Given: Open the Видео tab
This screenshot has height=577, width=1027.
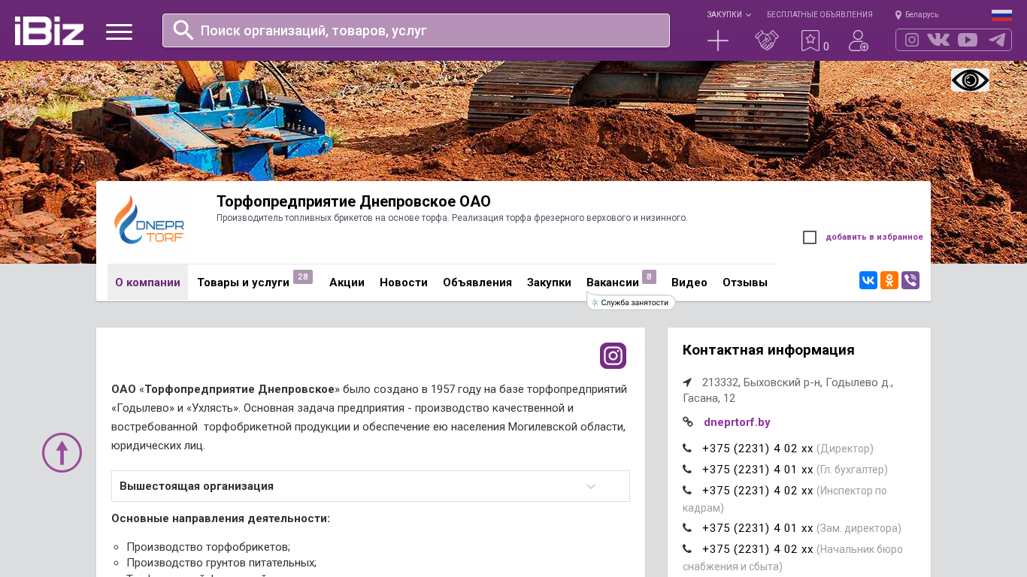Looking at the screenshot, I should click(x=689, y=282).
